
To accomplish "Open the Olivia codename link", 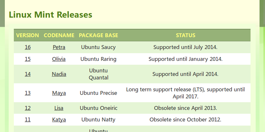I will [59, 59].
